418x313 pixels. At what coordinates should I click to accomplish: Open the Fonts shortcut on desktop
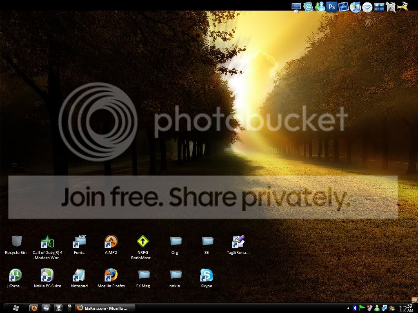(79, 245)
